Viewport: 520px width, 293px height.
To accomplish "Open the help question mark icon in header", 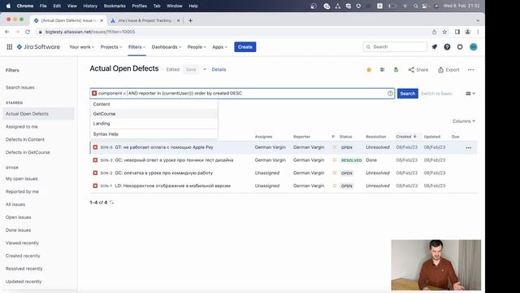I will tap(447, 47).
